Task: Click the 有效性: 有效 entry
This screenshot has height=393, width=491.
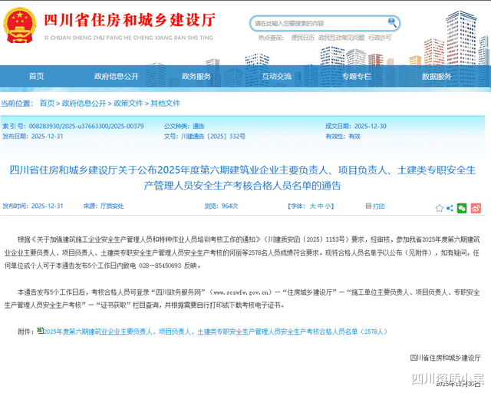Action: click(343, 136)
